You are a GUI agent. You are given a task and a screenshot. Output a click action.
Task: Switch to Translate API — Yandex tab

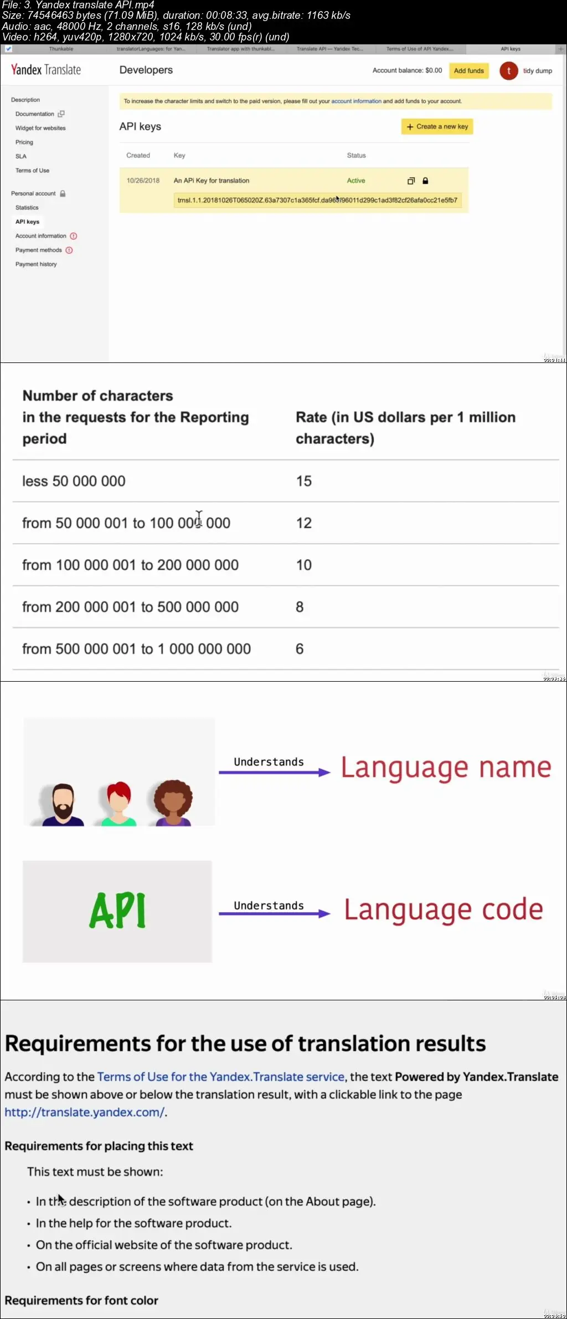click(331, 49)
